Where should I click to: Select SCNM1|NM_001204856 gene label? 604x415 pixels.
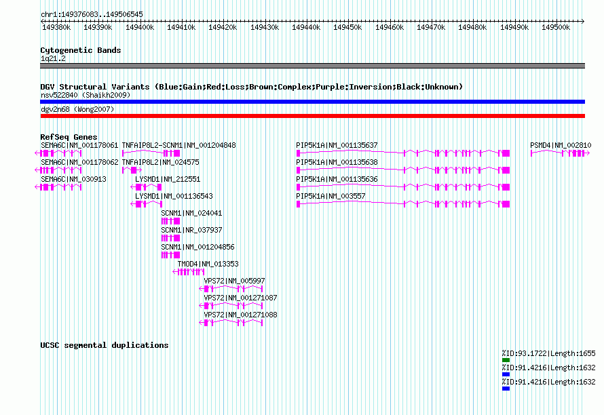pyautogui.click(x=197, y=247)
